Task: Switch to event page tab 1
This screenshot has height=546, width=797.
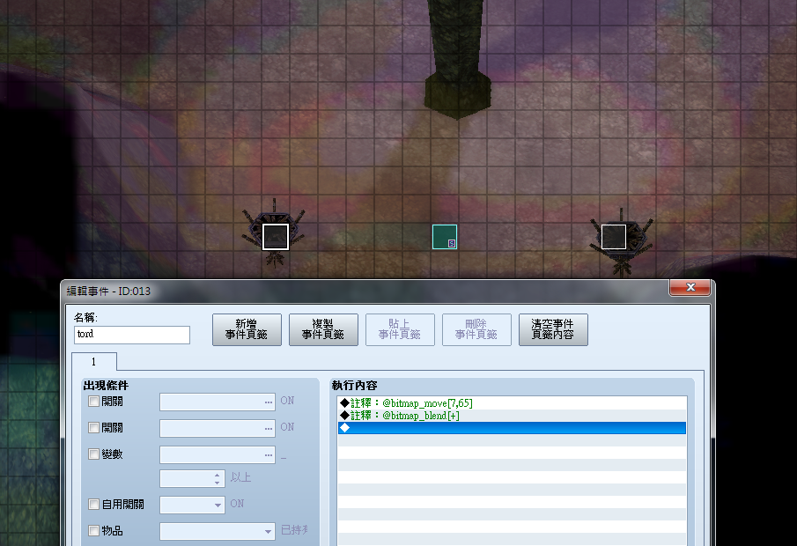Action: (94, 361)
